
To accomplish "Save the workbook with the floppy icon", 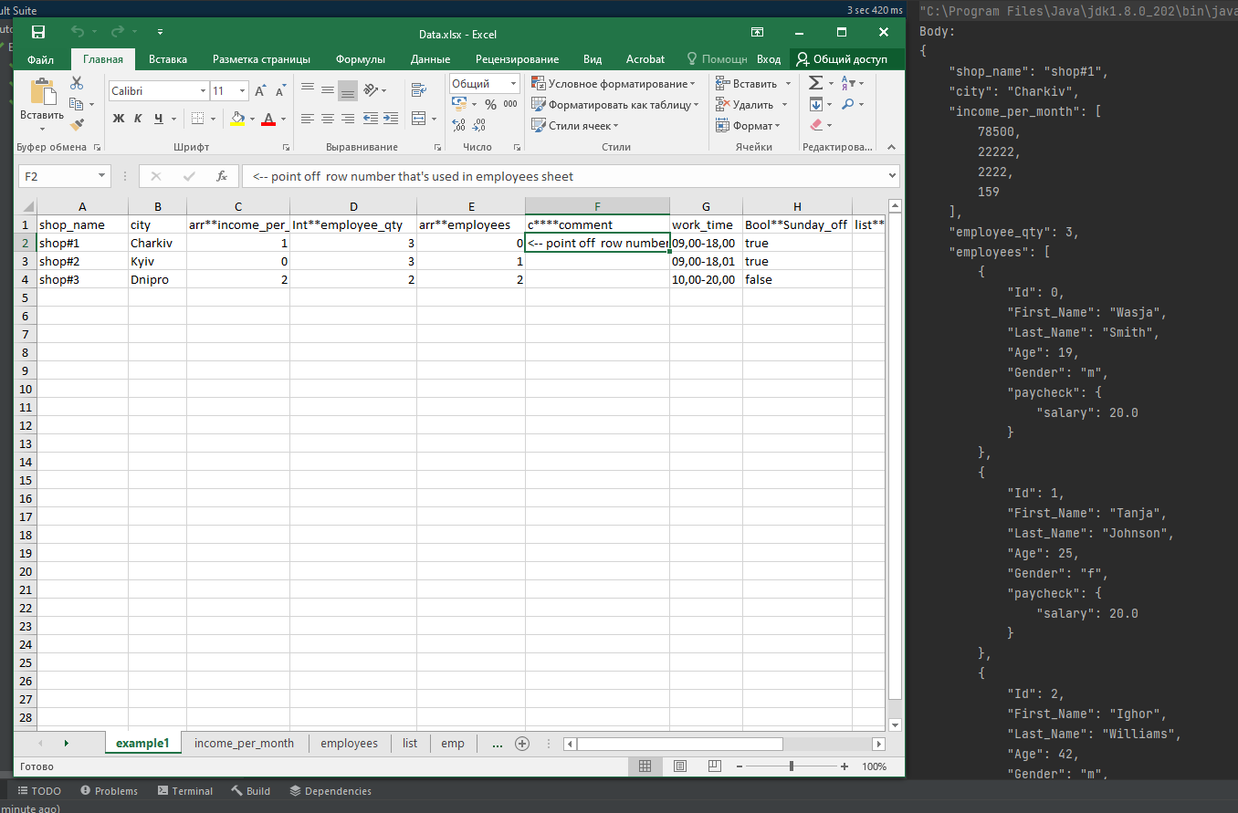I will point(38,33).
